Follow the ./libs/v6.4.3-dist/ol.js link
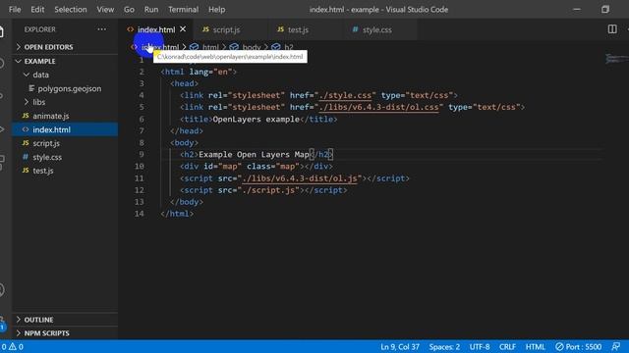Screen dimensions: 629x353 point(300,178)
